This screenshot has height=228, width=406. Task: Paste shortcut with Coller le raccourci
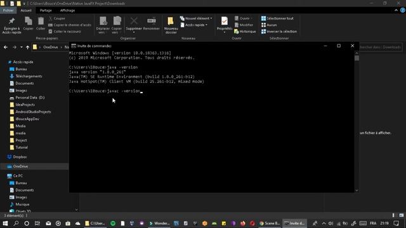coord(65,31)
